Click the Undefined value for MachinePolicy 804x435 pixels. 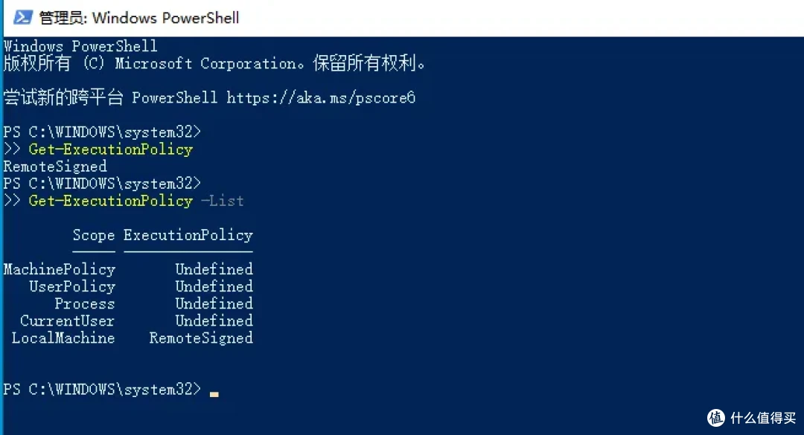[x=214, y=269]
